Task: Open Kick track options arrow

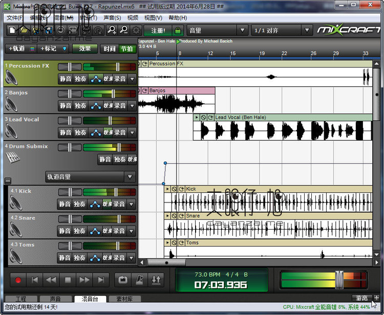Action: tap(132, 204)
